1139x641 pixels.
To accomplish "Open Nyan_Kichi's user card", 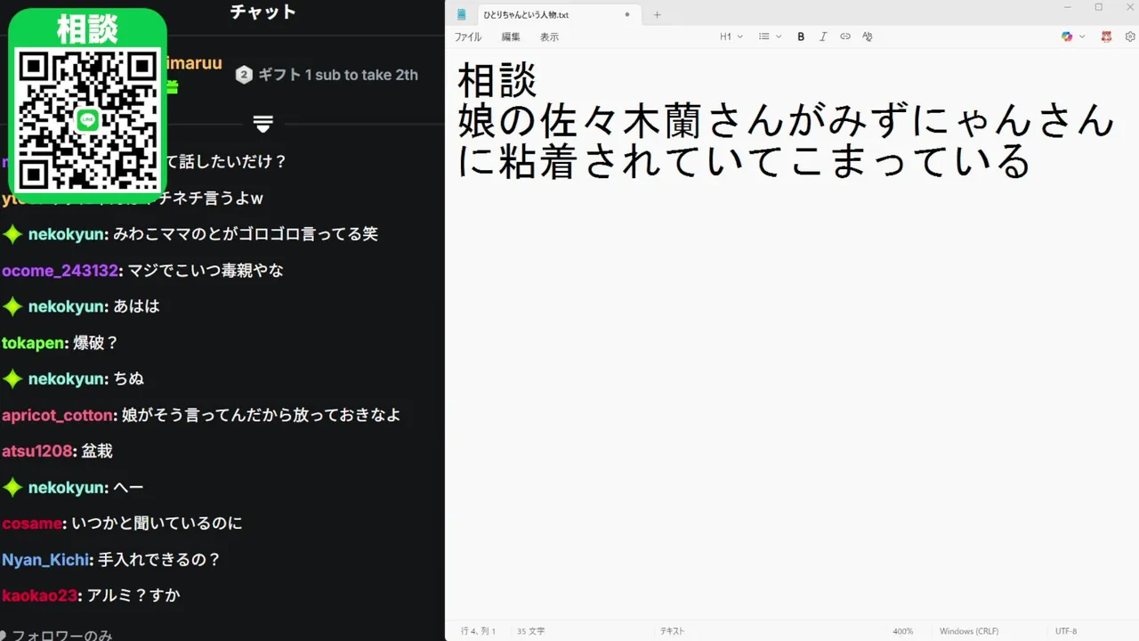I will 46,560.
